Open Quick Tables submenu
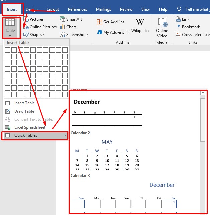The height and width of the screenshot is (215, 210). 35,135
